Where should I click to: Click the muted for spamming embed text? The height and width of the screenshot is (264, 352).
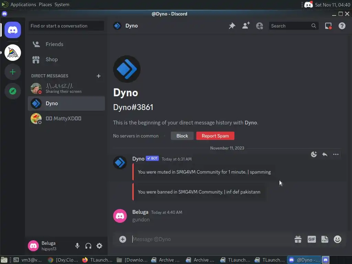pos(204,172)
